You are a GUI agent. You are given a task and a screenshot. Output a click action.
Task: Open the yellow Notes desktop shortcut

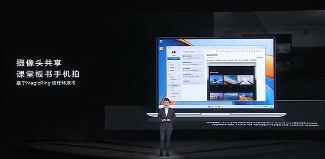[x=161, y=48]
